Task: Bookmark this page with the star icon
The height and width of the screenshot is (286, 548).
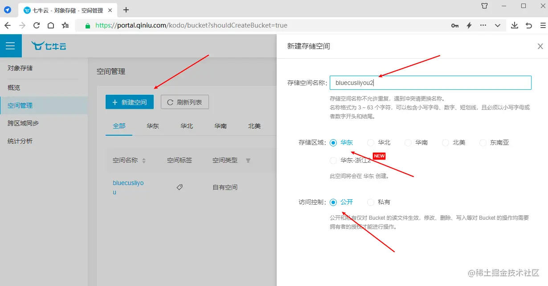Action: 65,25
